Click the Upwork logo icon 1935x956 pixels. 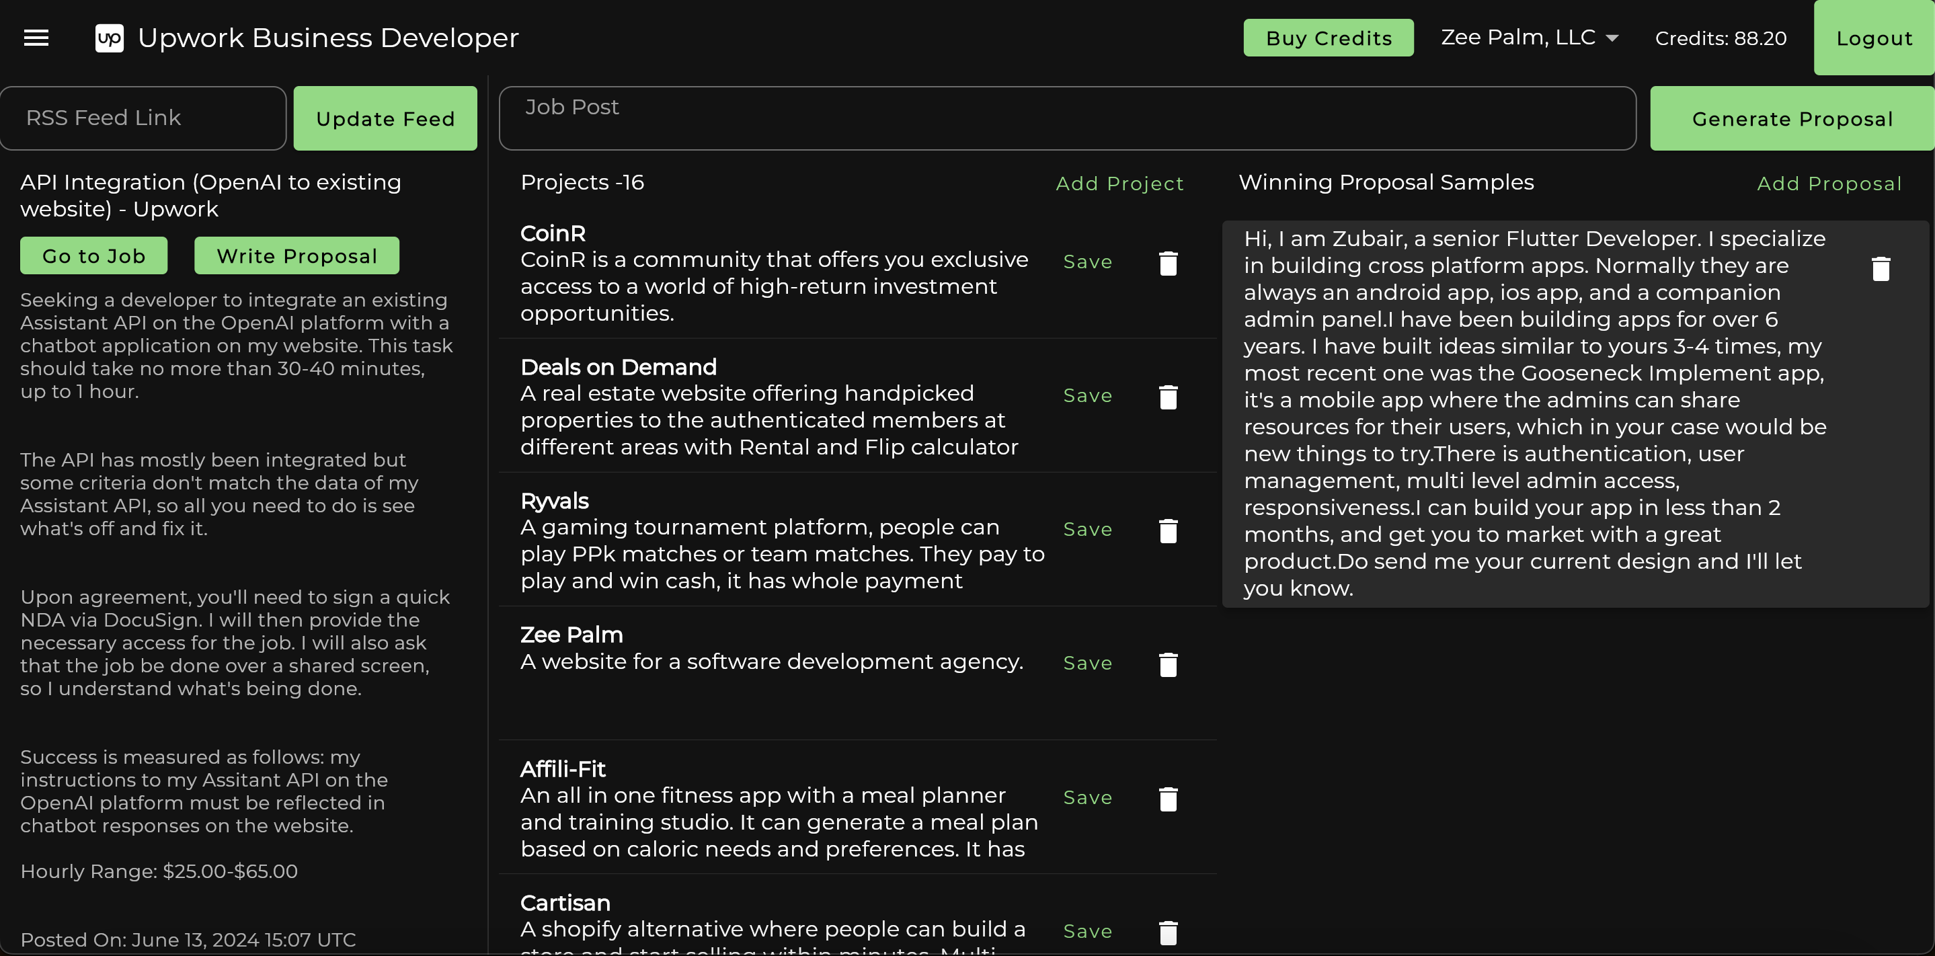pos(110,38)
